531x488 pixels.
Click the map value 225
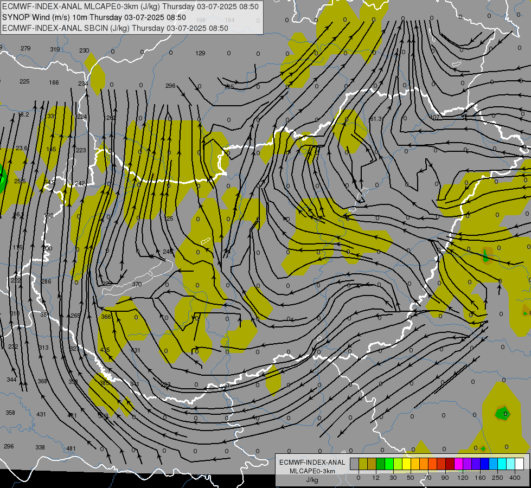click(24, 82)
